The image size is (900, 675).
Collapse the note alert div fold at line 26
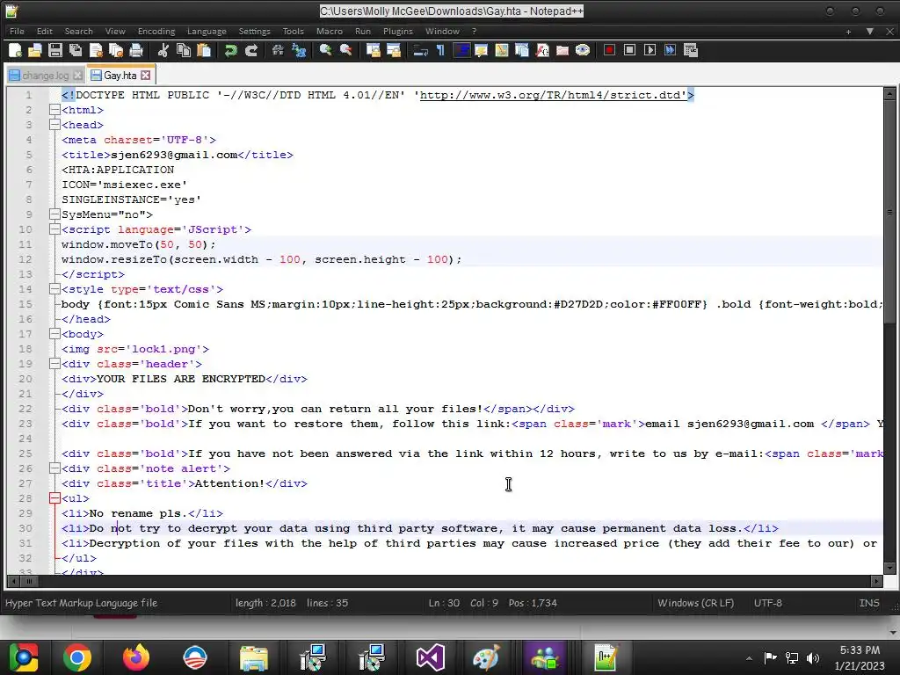pos(54,468)
